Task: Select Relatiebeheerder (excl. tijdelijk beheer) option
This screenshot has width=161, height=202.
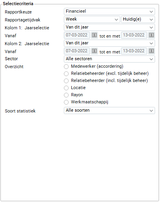Action: coord(66,74)
